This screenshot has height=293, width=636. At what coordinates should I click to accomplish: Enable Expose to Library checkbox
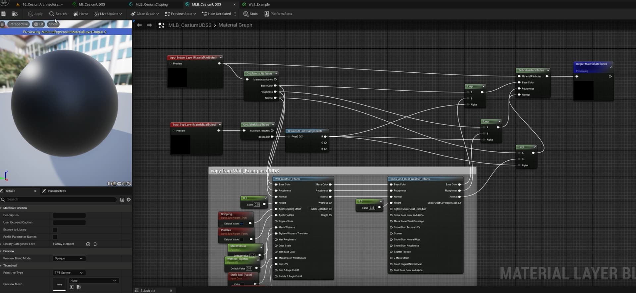click(55, 230)
